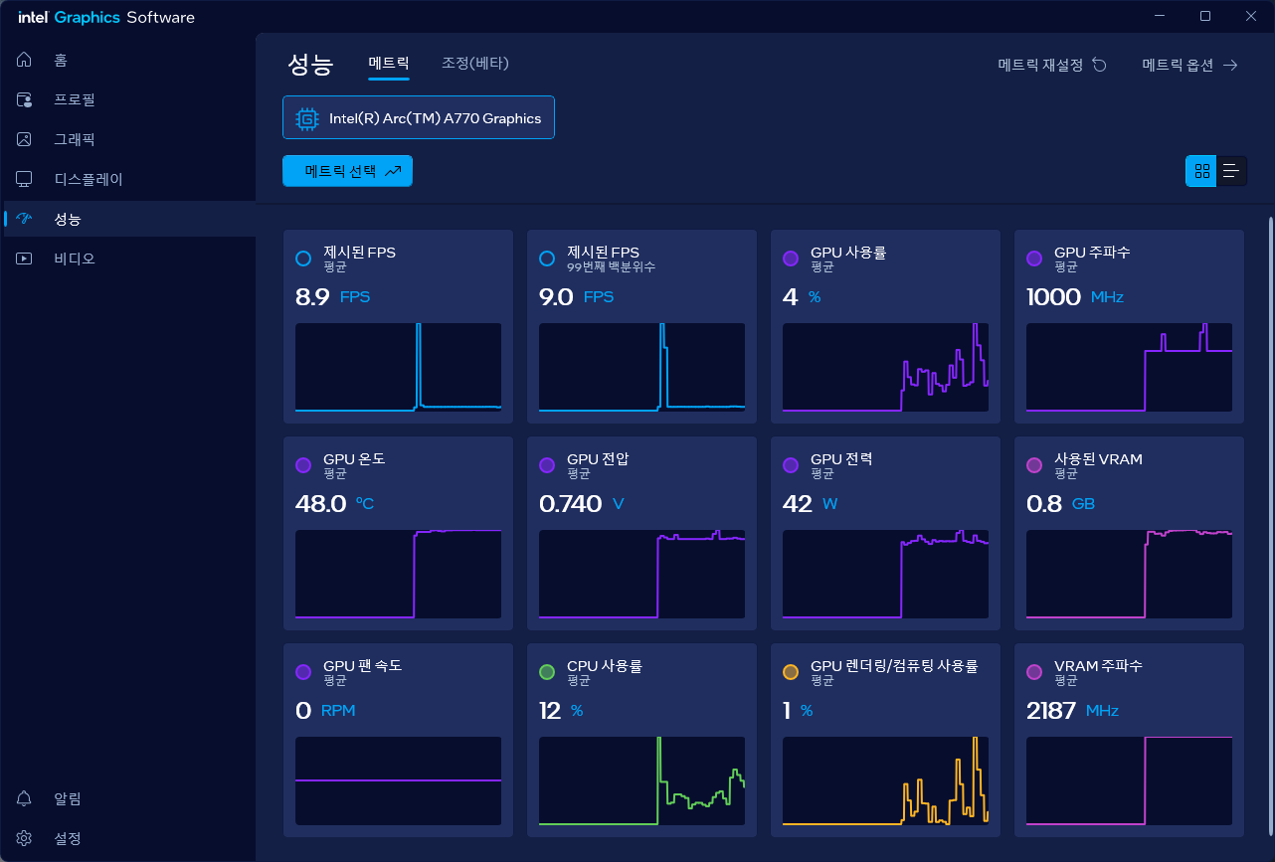This screenshot has width=1275, height=862.
Task: Click the 디스플레이 monitor sidebar icon
Action: tap(25, 179)
